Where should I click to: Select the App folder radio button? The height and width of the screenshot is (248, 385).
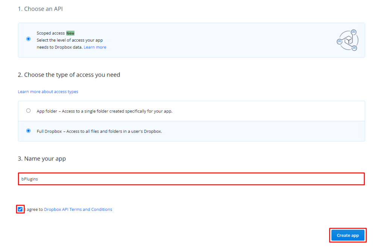coord(29,111)
